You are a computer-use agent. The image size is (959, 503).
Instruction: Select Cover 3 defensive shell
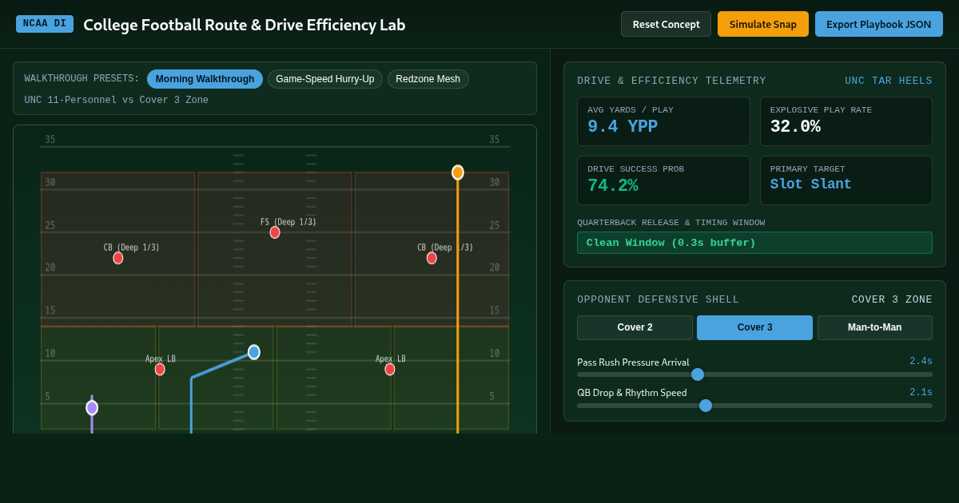(754, 327)
